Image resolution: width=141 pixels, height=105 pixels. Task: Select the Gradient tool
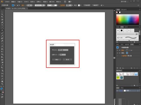(x=2, y=62)
